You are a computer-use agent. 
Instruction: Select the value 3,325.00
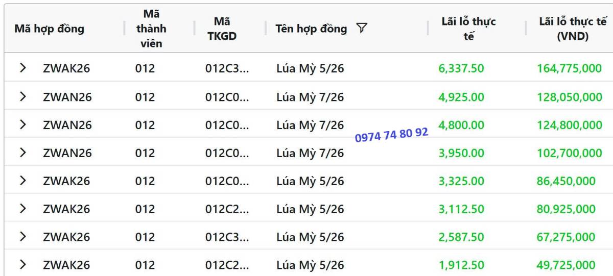(461, 181)
